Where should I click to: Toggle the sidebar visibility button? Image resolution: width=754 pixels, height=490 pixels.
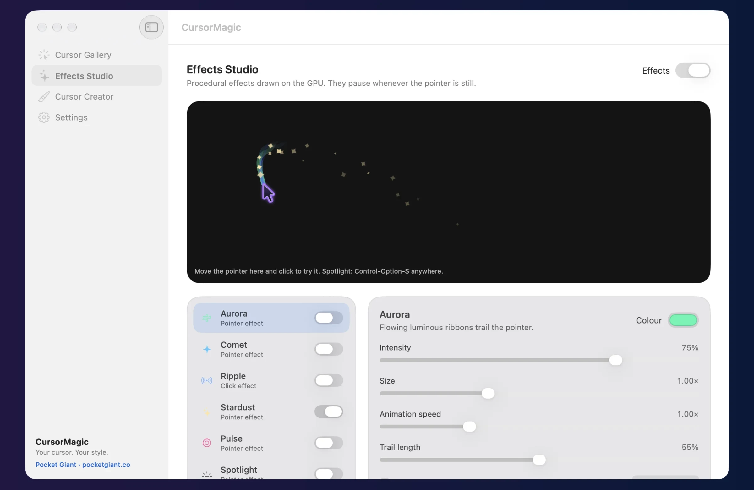coord(151,27)
